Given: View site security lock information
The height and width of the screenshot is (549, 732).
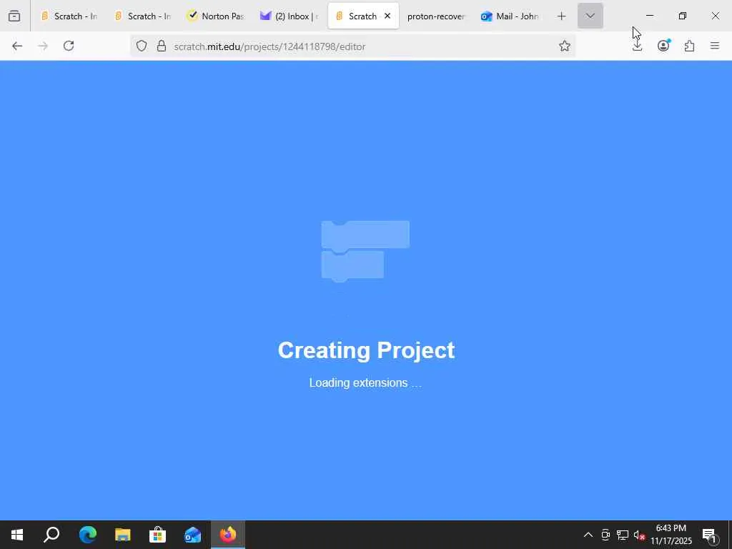Looking at the screenshot, I should point(162,46).
